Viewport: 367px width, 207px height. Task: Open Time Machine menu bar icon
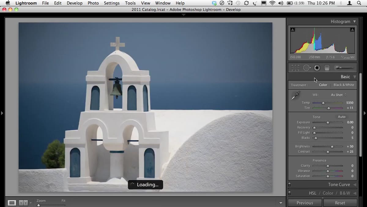click(x=238, y=3)
